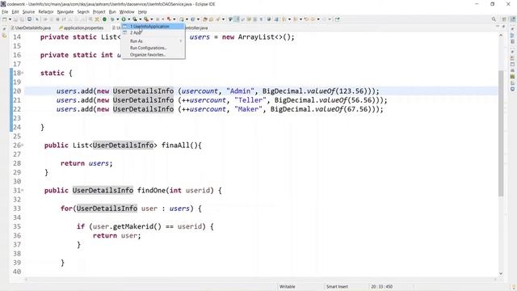Open the Source menu

pyautogui.click(x=28, y=11)
